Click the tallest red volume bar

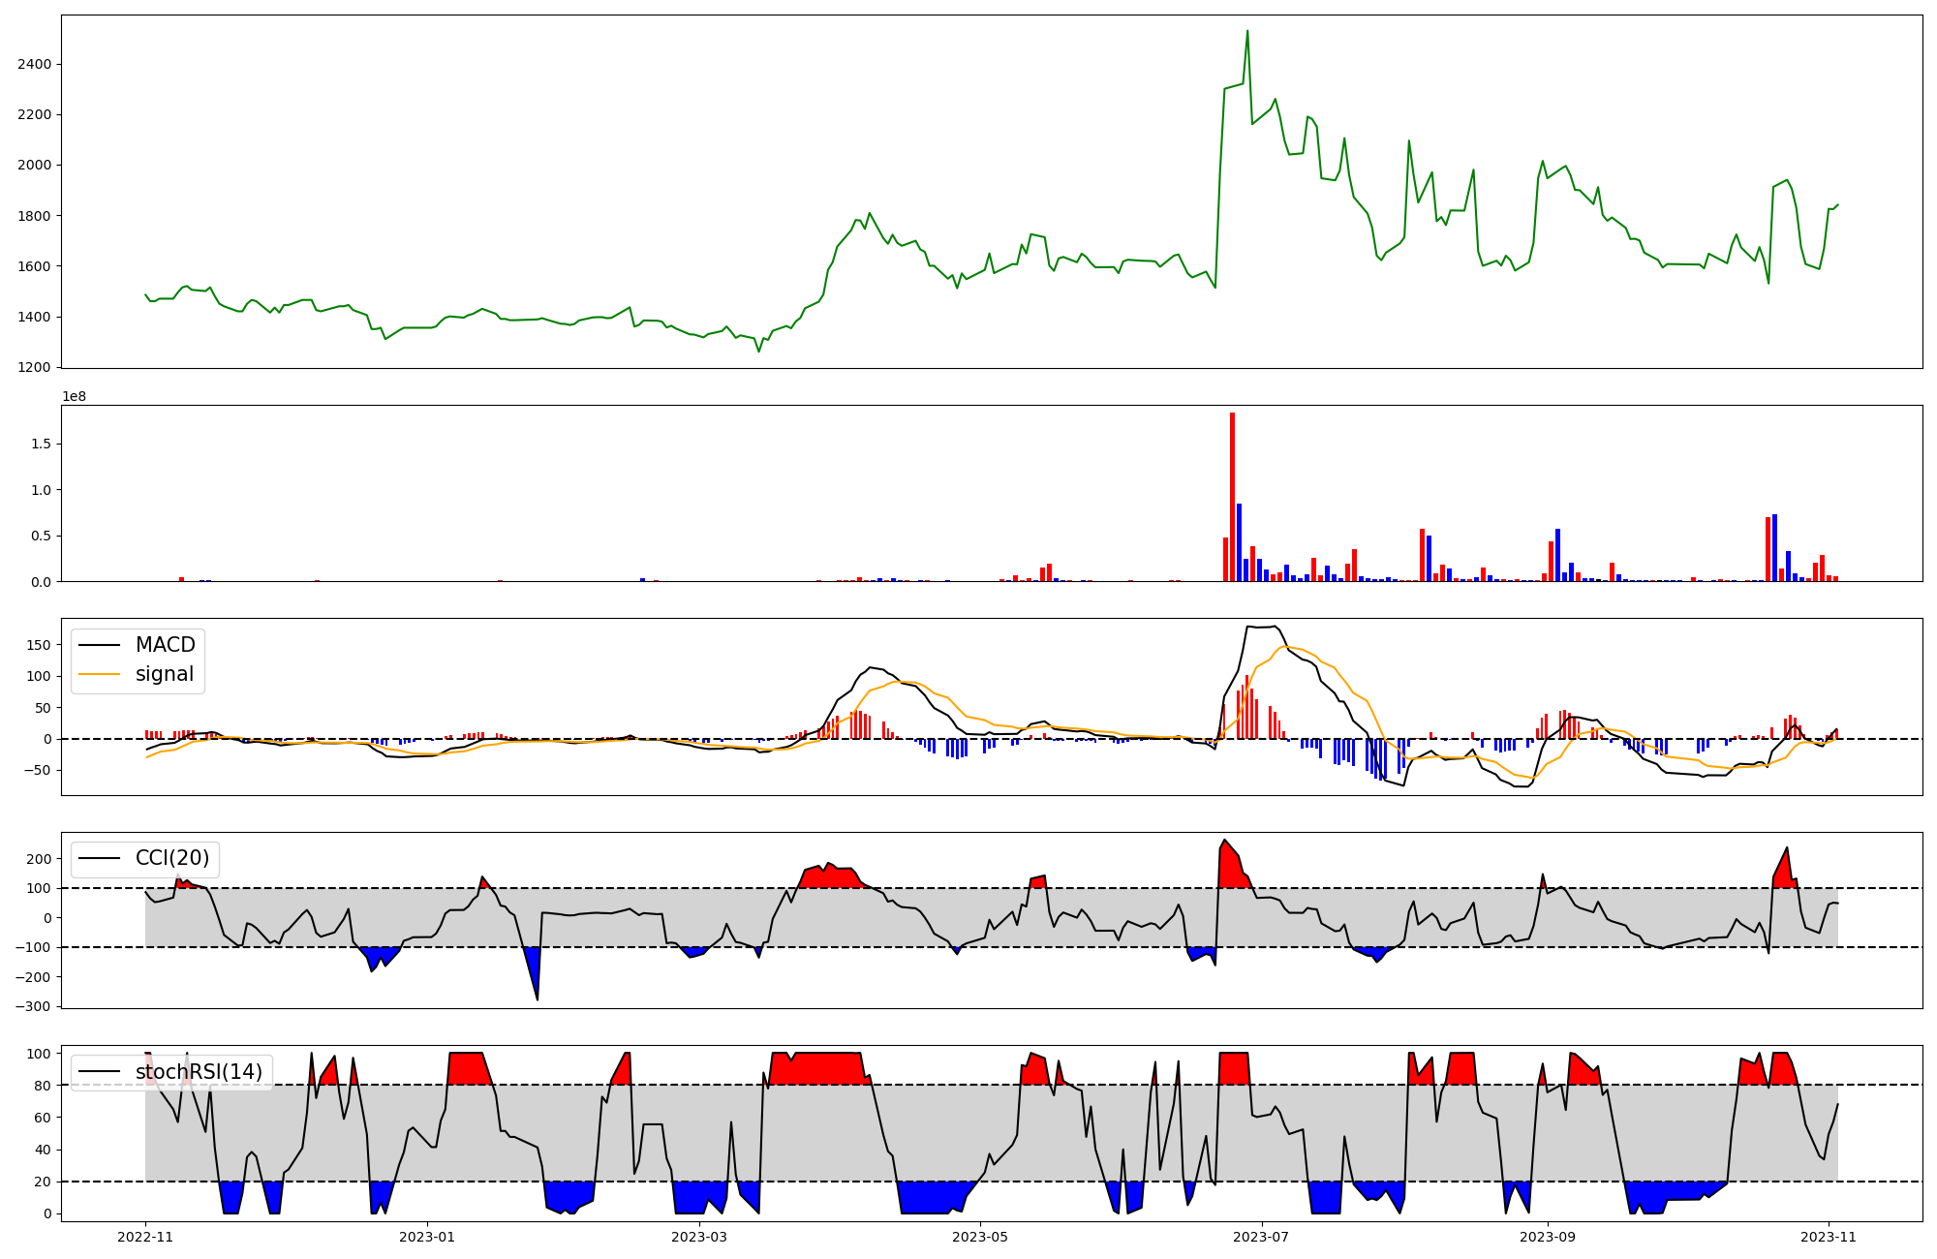[x=1232, y=496]
